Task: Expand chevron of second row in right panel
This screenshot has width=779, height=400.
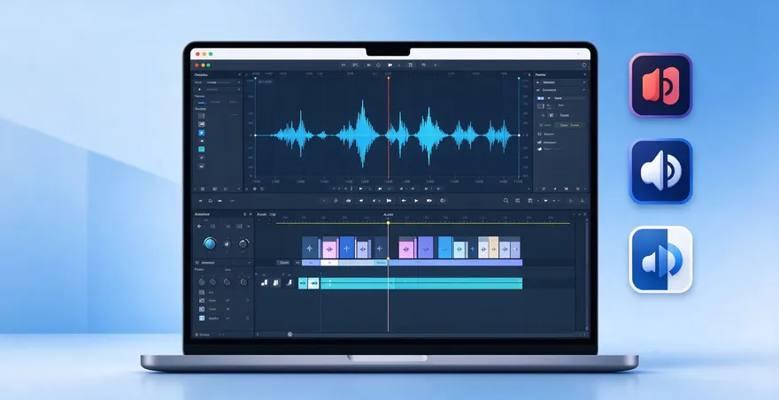Action: pyautogui.click(x=583, y=90)
